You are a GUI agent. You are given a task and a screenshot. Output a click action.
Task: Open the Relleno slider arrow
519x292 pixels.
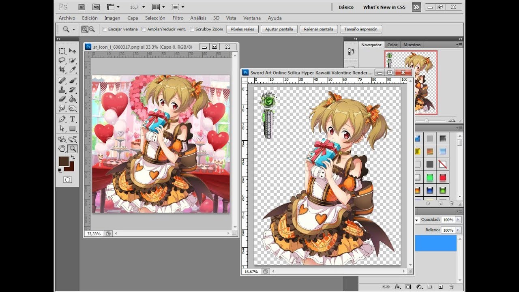(458, 230)
